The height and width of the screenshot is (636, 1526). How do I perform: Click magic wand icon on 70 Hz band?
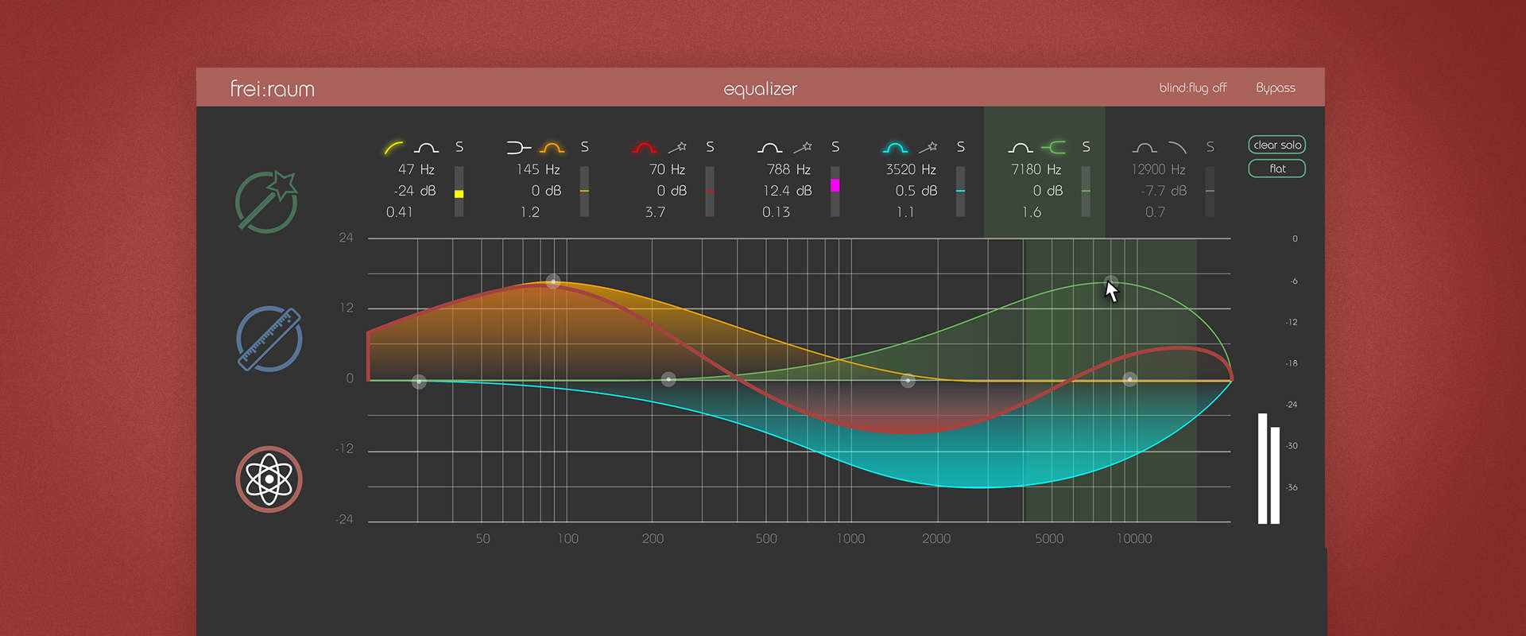677,147
